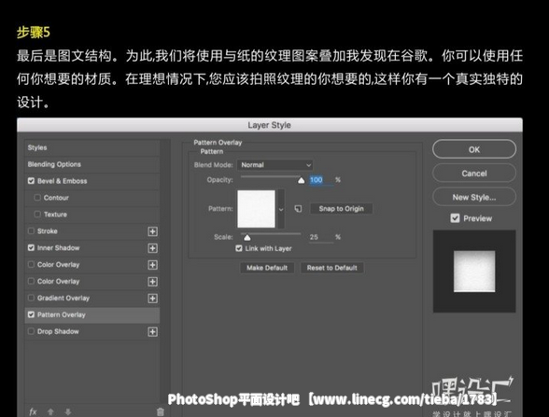The width and height of the screenshot is (549, 417).
Task: Select the Pattern Overlay row
Action: (92, 315)
